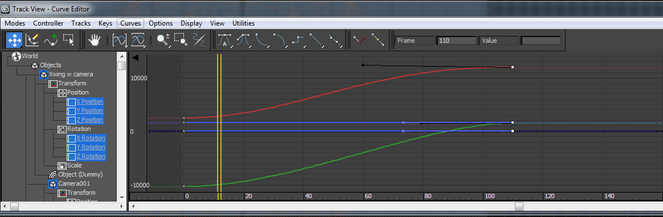663x217 pixels.
Task: Open the Display menu
Action: (x=191, y=23)
